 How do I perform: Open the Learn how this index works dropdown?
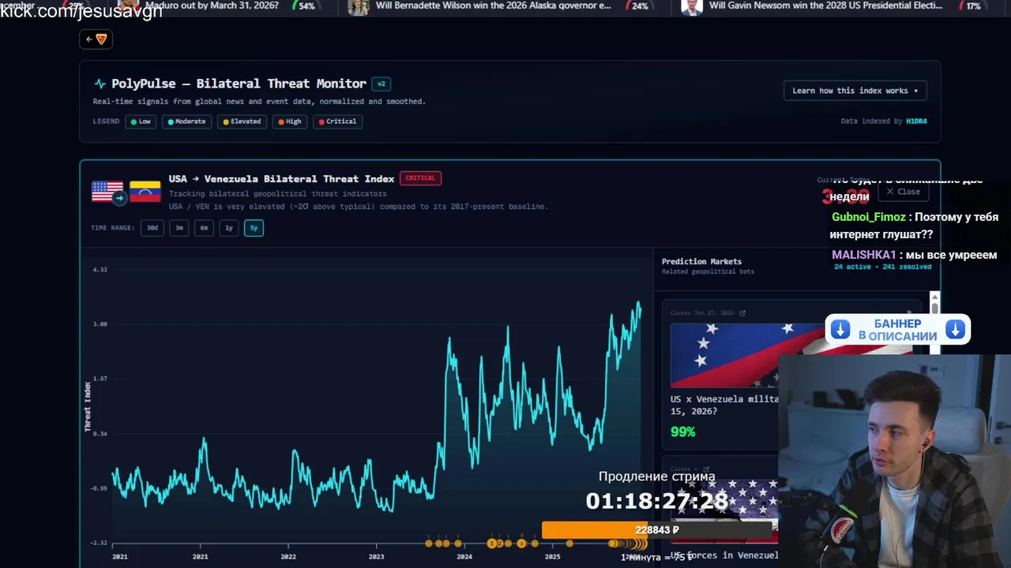pyautogui.click(x=855, y=91)
